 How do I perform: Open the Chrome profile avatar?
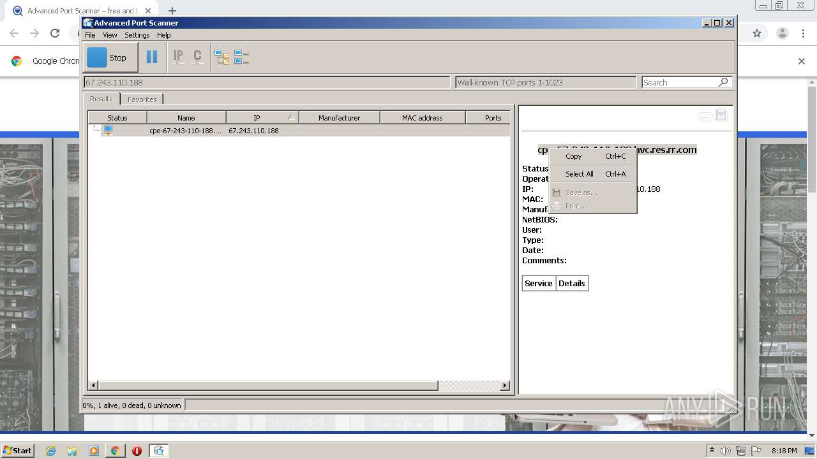coord(782,33)
